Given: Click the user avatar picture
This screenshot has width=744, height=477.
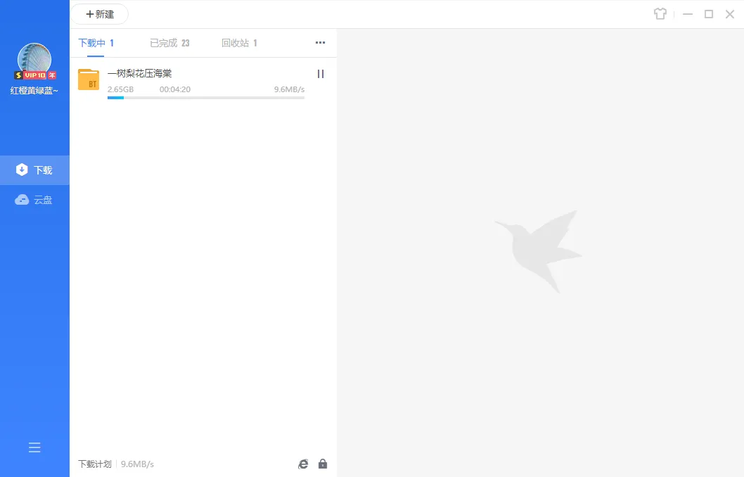Looking at the screenshot, I should click(x=34, y=59).
